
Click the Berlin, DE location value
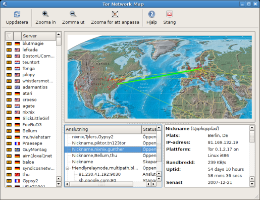point(218,135)
